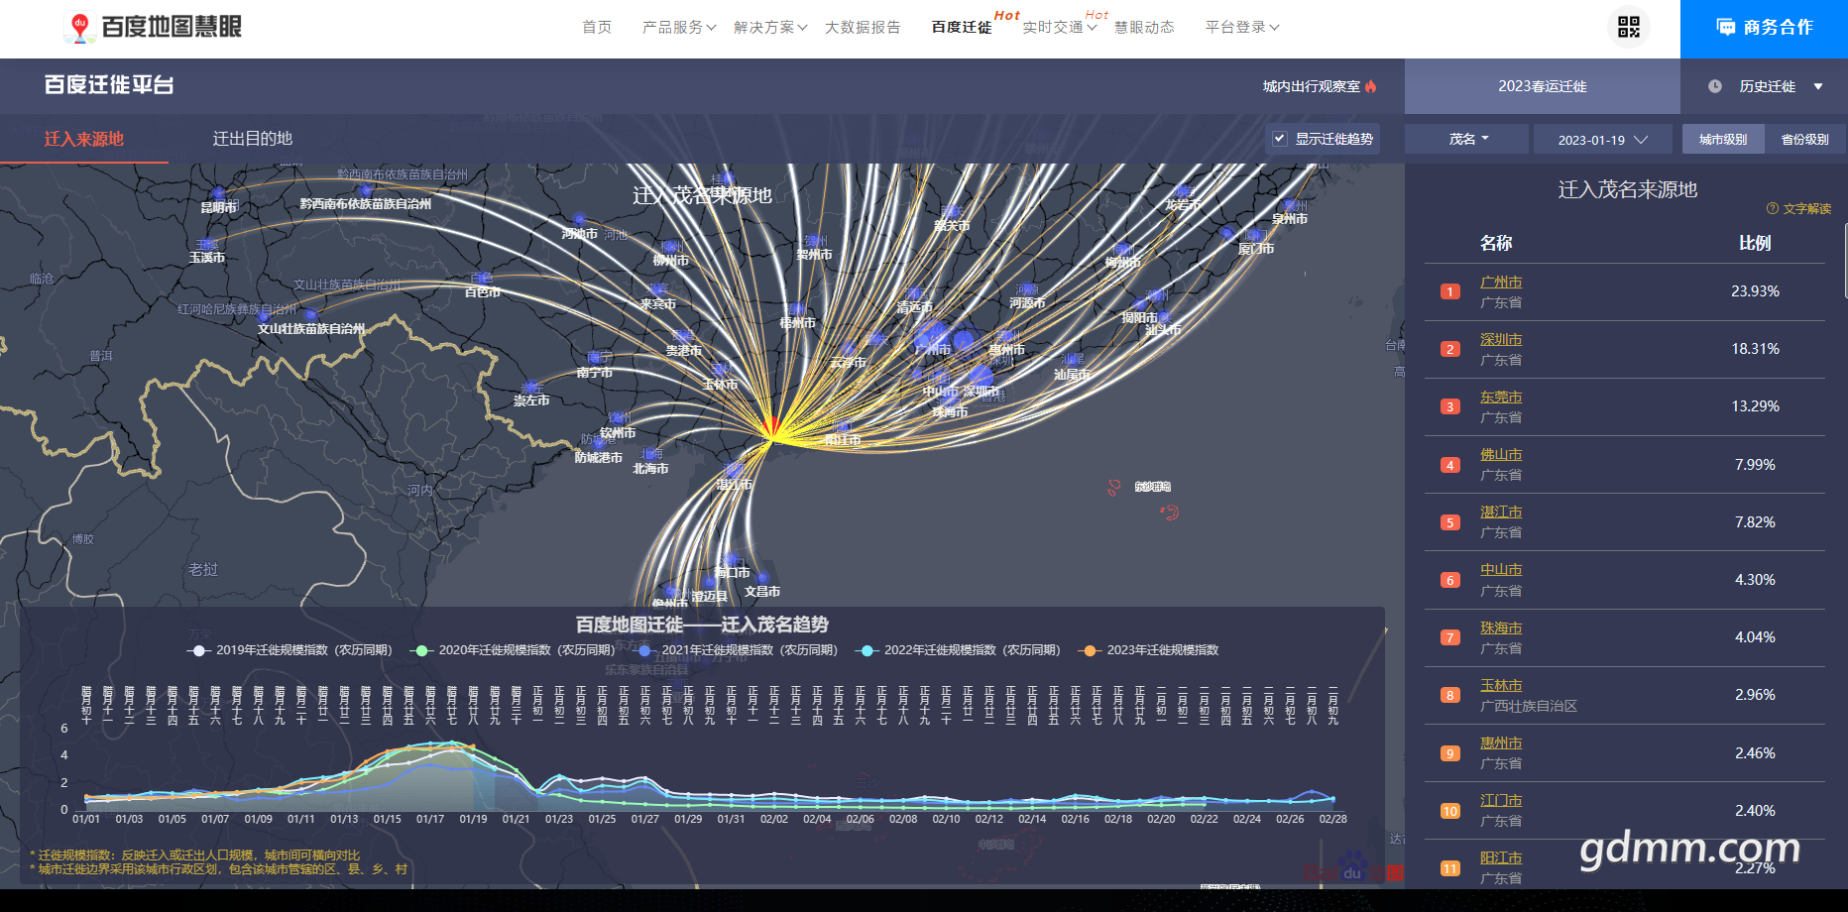This screenshot has width=1848, height=912.
Task: Open the 广州市 city link
Action: coord(1501,283)
